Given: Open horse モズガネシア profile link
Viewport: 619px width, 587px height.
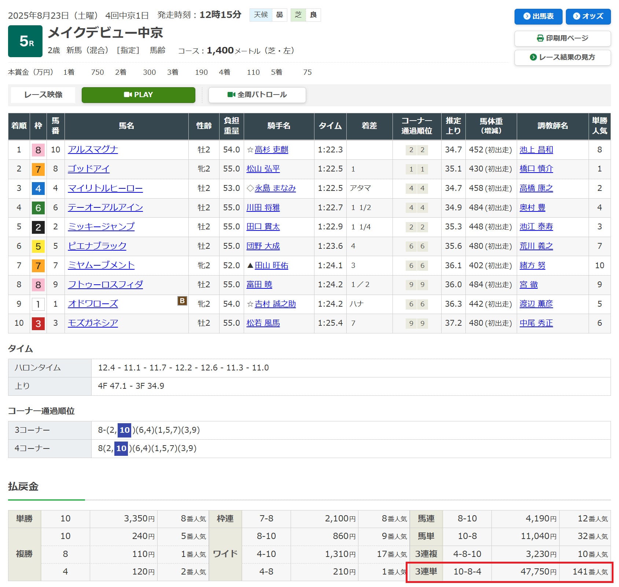Looking at the screenshot, I should [93, 323].
